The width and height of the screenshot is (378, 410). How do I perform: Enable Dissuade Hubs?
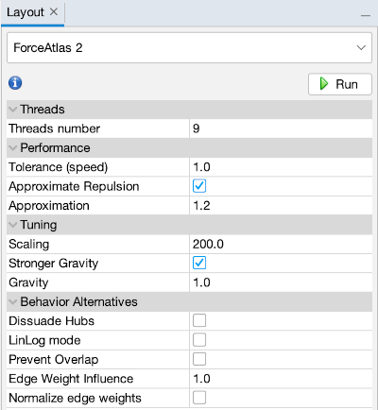[x=199, y=320]
